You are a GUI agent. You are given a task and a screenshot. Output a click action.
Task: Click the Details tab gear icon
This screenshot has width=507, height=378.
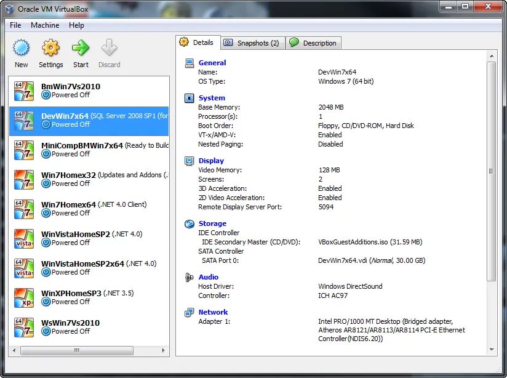pos(184,42)
